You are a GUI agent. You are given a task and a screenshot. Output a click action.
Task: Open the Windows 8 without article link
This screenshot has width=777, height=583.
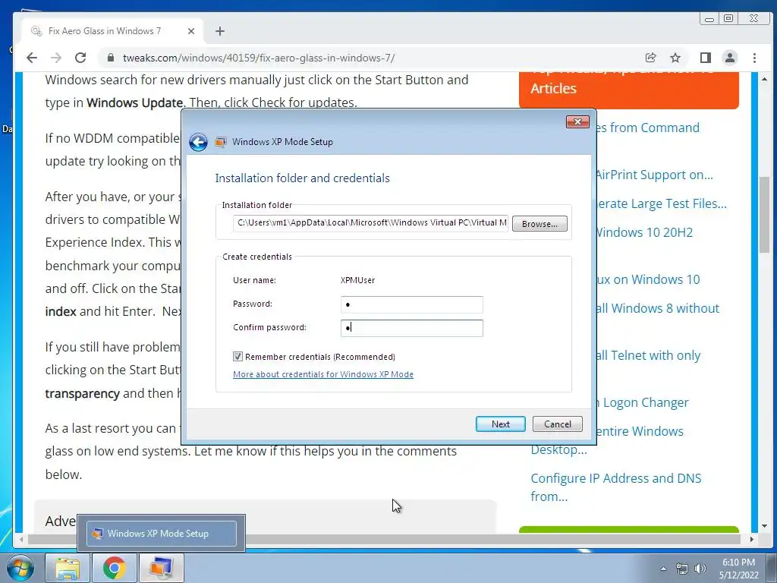coord(657,308)
